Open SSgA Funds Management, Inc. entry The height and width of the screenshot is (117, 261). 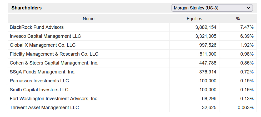coord(42,72)
